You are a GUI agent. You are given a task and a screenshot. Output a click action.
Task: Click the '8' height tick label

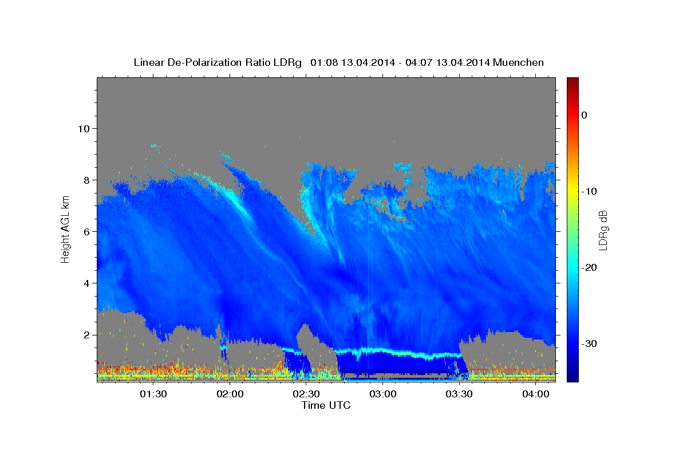[86, 180]
